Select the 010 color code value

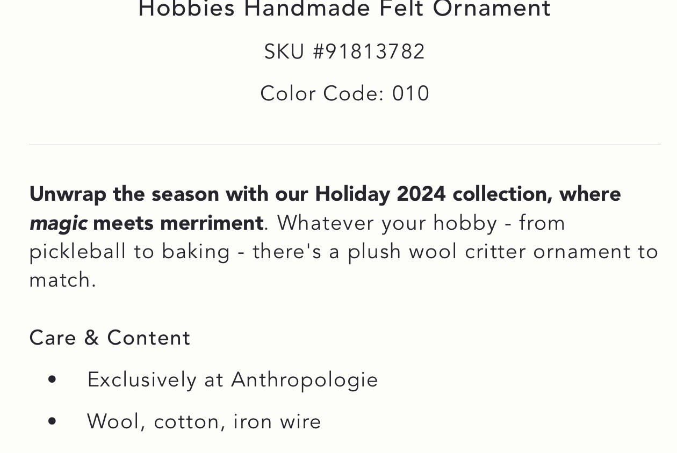(x=410, y=93)
